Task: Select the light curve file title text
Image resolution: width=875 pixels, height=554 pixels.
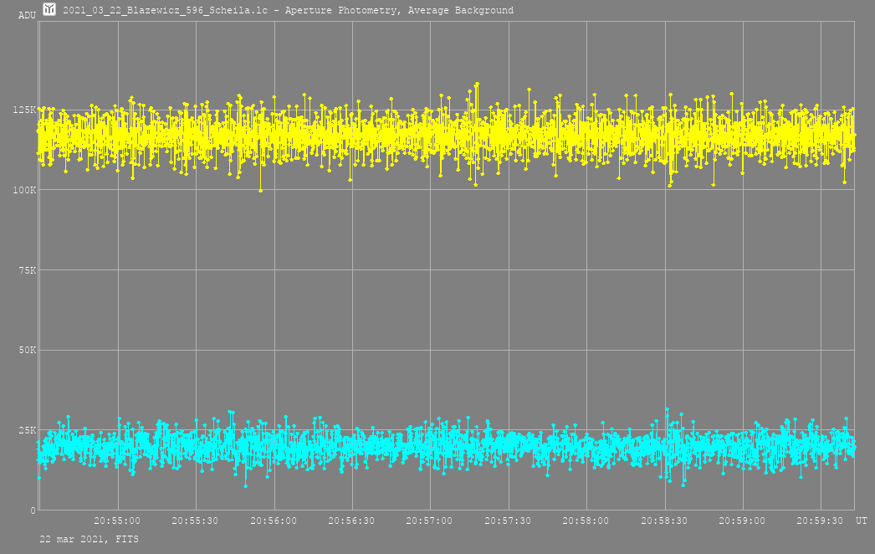Action: pos(288,10)
